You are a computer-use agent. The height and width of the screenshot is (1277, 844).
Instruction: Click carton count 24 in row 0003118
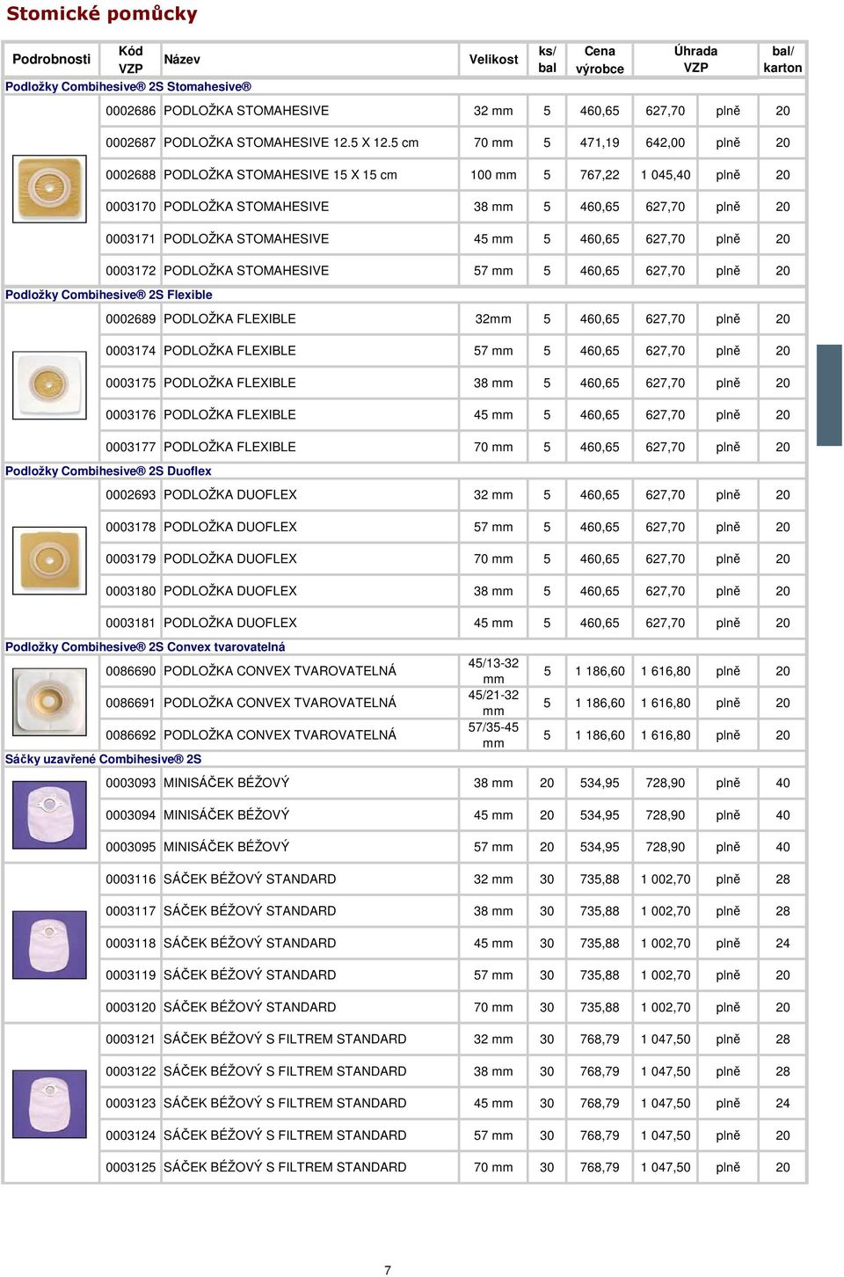782,944
